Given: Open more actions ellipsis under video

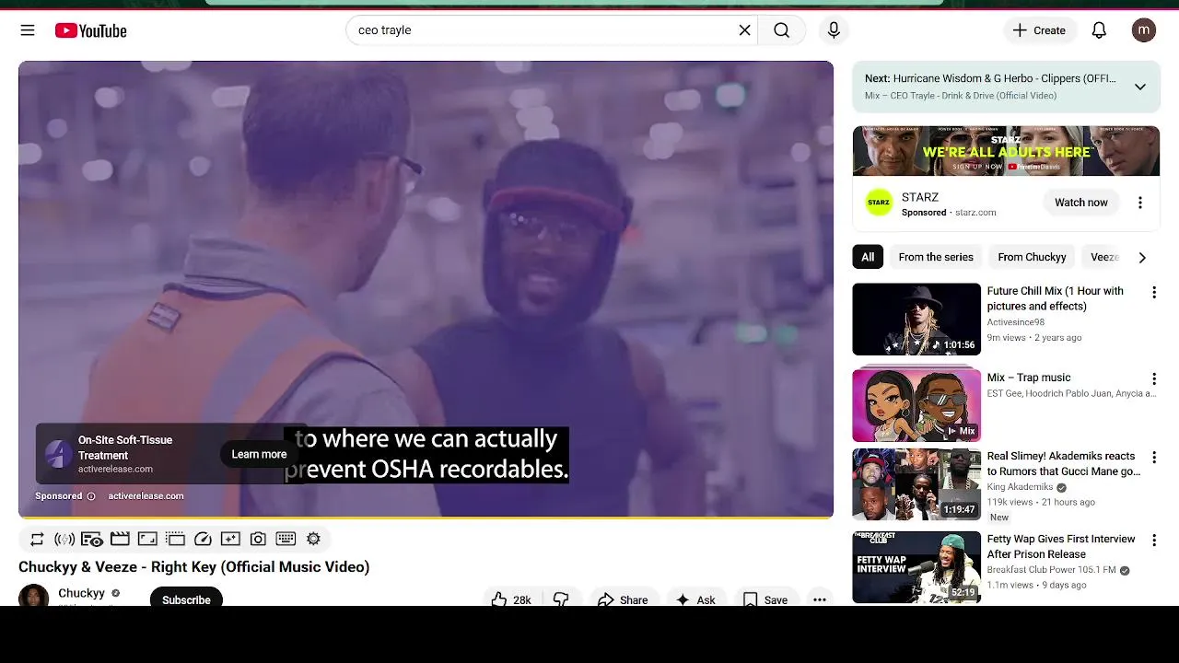Looking at the screenshot, I should click(x=819, y=599).
